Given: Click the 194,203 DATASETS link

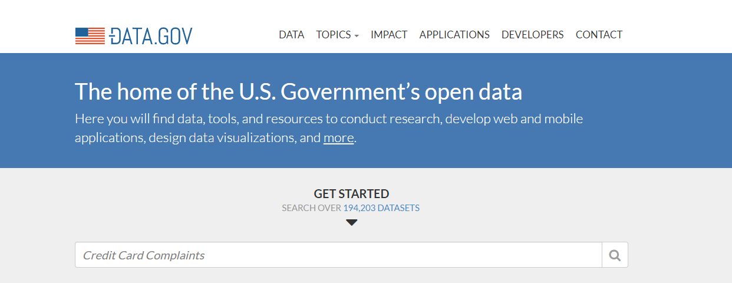Looking at the screenshot, I should pos(381,208).
